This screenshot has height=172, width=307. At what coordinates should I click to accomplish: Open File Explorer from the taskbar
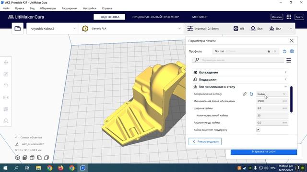[38, 168]
